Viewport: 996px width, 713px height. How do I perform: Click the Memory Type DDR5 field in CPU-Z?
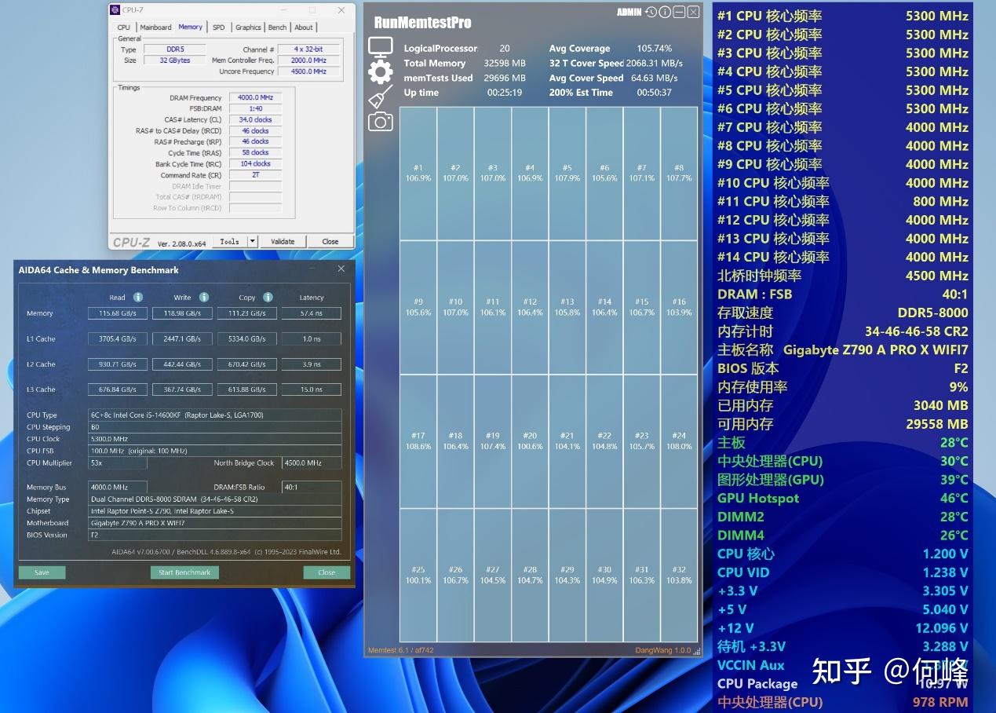pos(174,49)
